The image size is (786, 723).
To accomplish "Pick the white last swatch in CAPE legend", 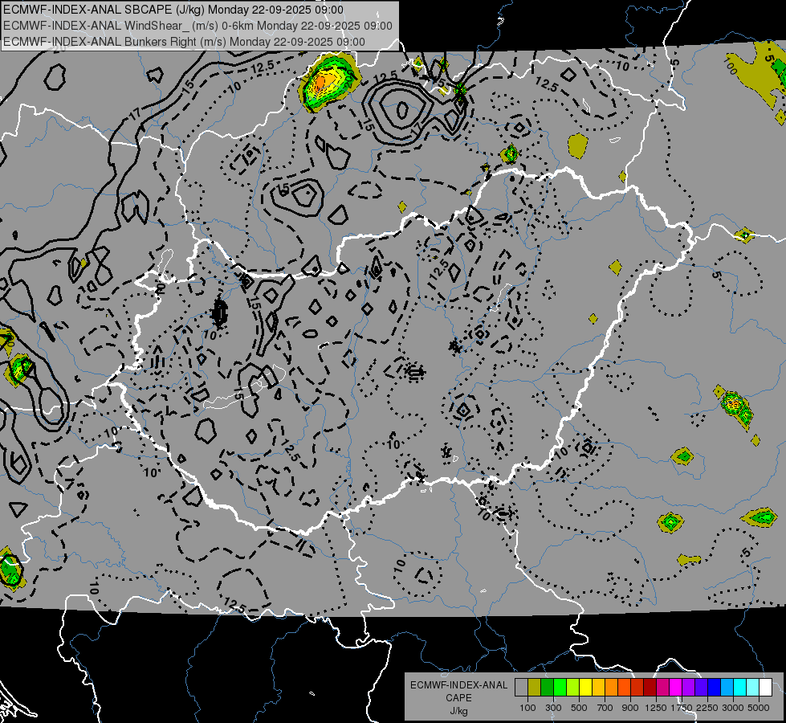I will point(765,687).
